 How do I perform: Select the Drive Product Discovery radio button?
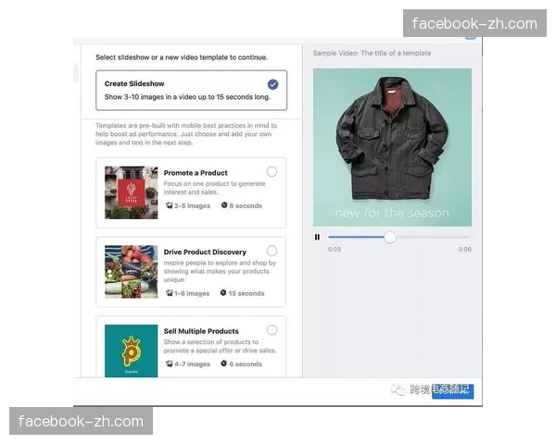[x=272, y=251]
